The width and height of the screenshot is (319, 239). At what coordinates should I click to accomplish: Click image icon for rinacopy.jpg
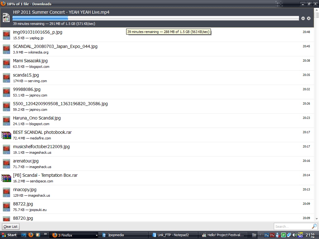tap(6, 192)
